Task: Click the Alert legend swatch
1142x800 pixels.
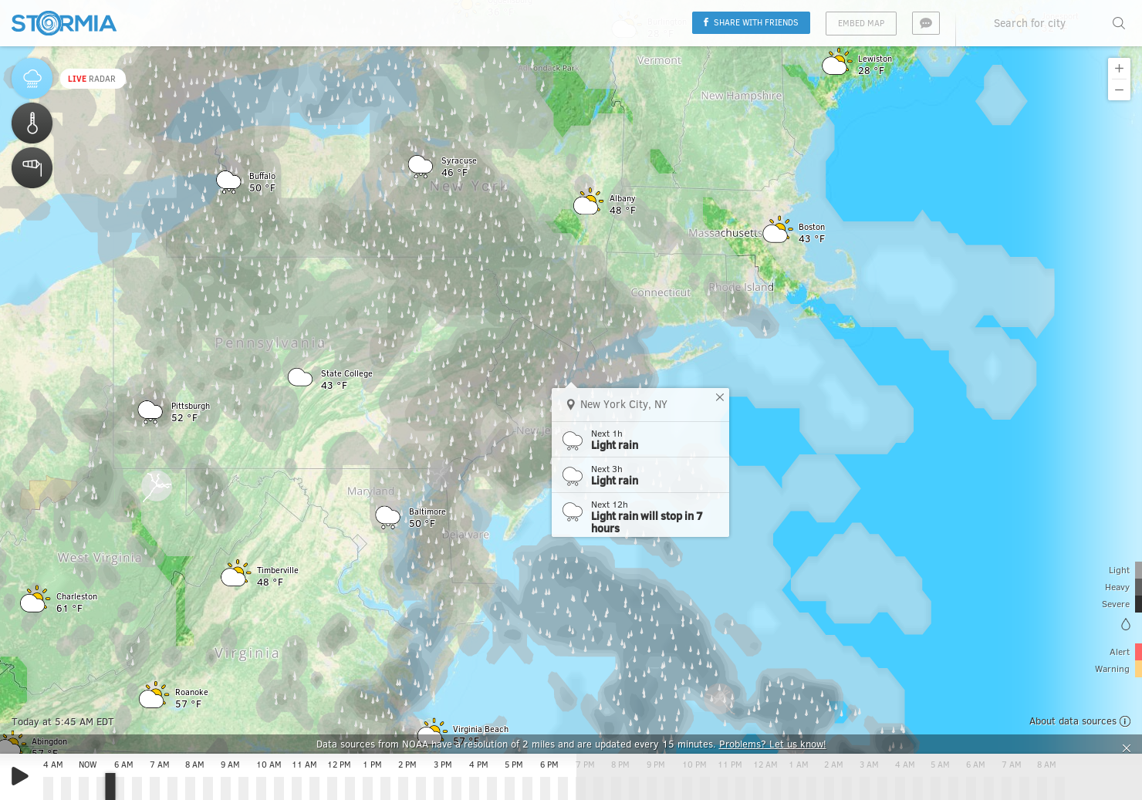Action: coord(1138,652)
